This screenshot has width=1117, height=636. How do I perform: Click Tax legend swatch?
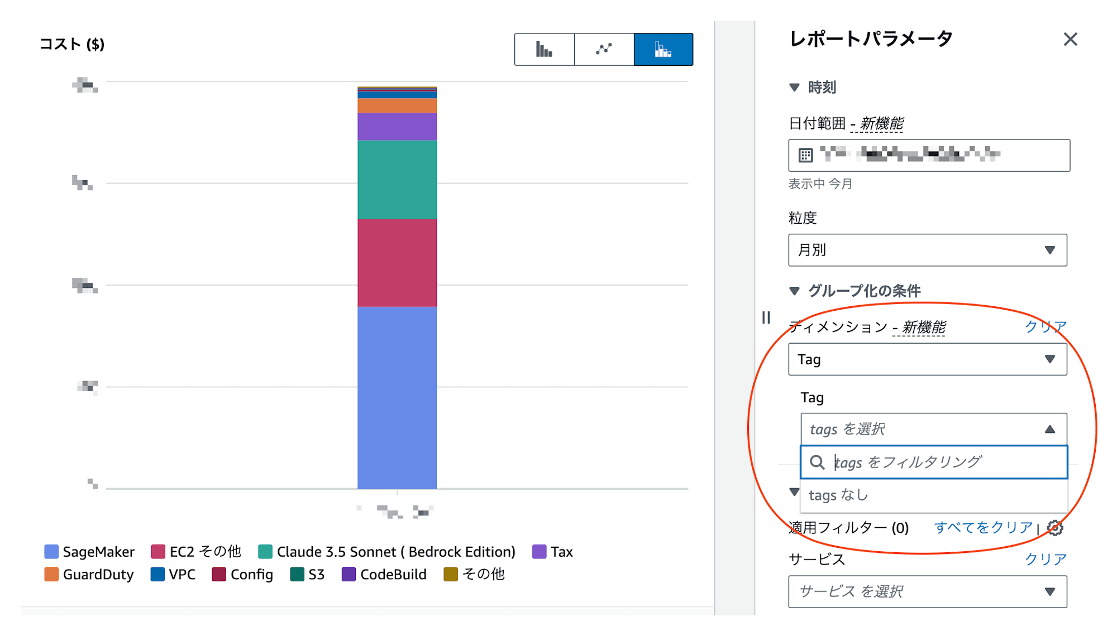click(539, 552)
